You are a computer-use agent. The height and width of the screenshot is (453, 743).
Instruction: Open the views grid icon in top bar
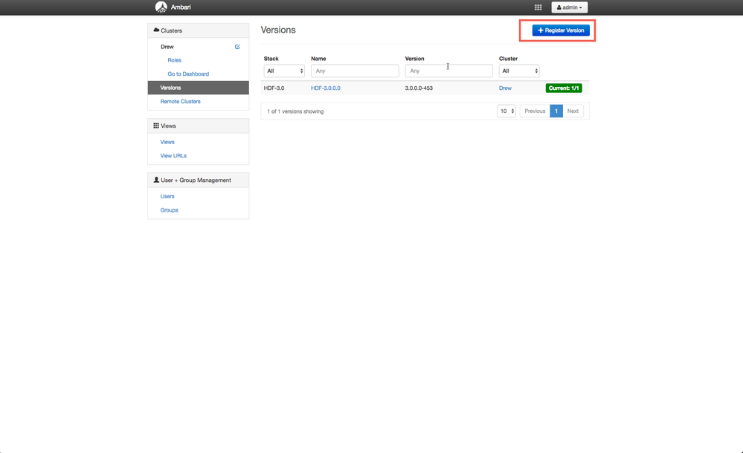pos(538,7)
